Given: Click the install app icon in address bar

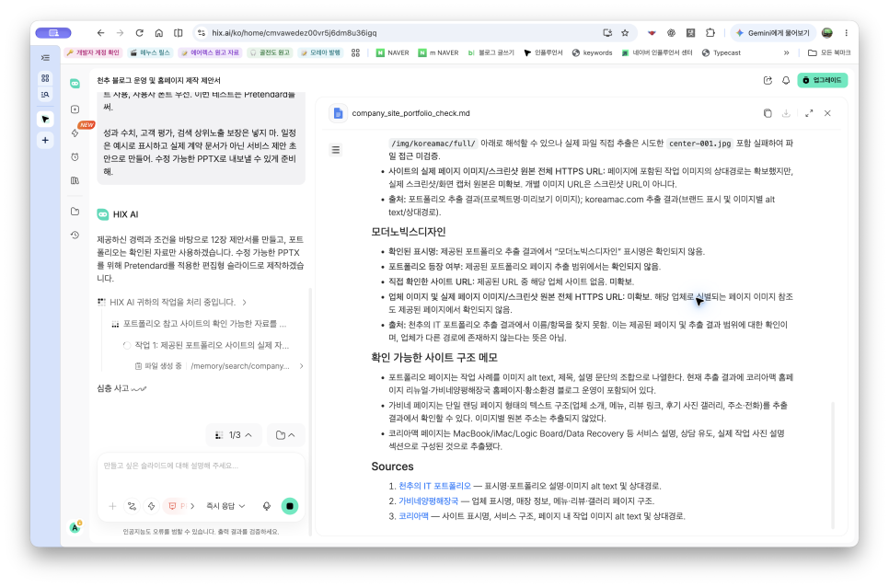Looking at the screenshot, I should 607,33.
